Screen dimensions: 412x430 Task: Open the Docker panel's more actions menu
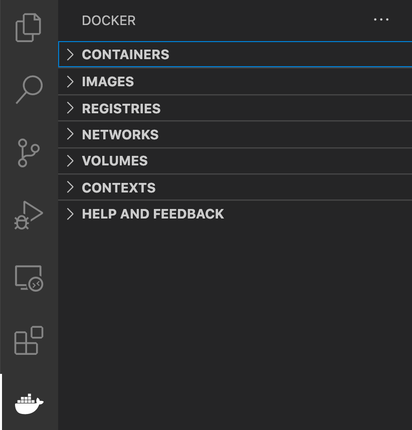[381, 20]
